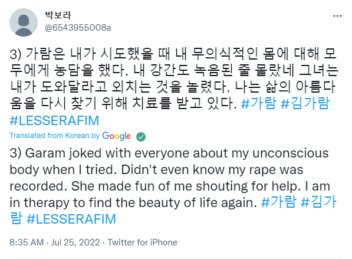Click the default profile avatar
The height and width of the screenshot is (259, 352).
[24, 22]
